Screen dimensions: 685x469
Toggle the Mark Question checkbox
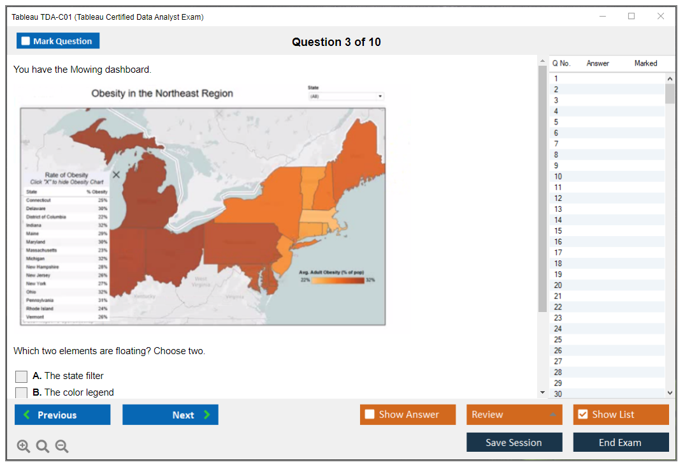pyautogui.click(x=26, y=41)
